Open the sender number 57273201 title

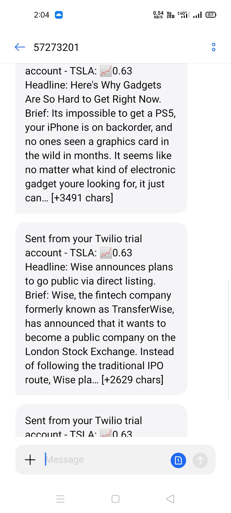tap(56, 47)
